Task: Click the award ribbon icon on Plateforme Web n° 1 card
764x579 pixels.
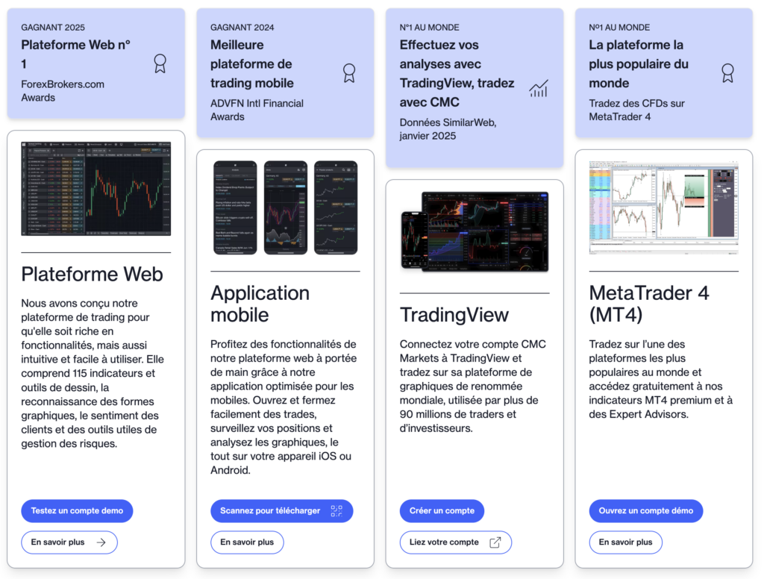Action: tap(160, 63)
